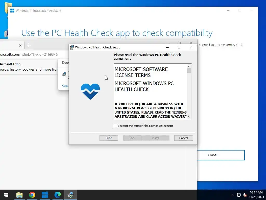Click the license text scrollbar down arrow
Image resolution: width=266 pixels, height=200 pixels.
click(189, 117)
